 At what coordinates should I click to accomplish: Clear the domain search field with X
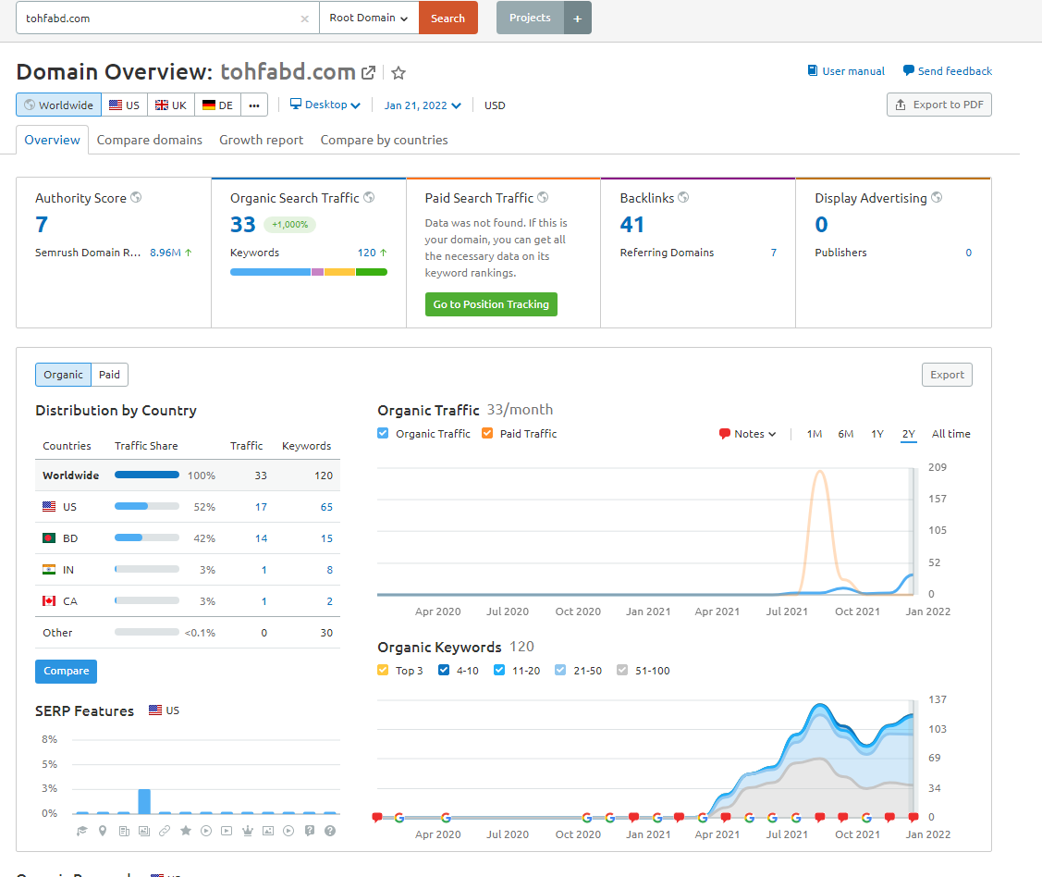point(304,19)
